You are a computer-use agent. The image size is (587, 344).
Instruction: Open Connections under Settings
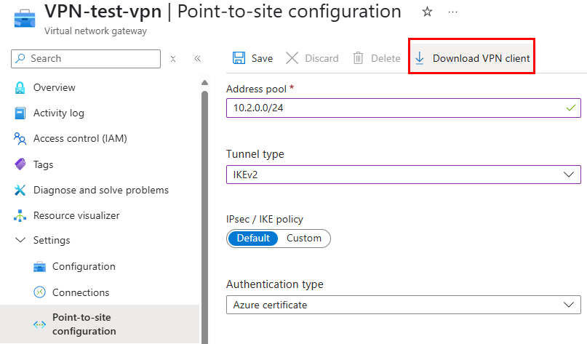(81, 292)
